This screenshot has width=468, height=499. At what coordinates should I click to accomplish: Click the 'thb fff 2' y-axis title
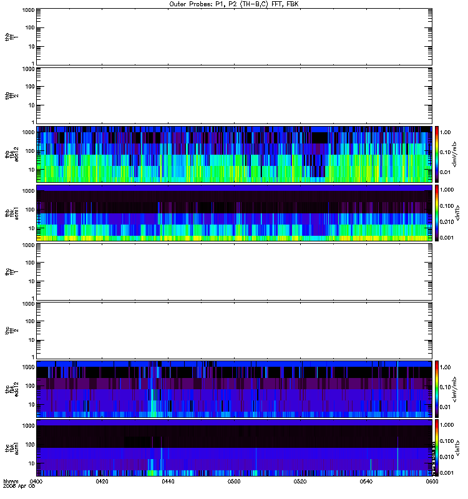point(11,96)
